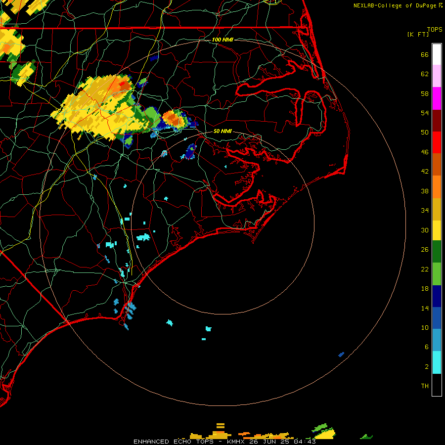Viewport: 445px width, 445px height.
Task: Click the cyan legend swatch
Action: [x=437, y=362]
